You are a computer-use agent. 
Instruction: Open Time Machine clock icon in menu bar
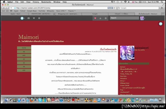tap(118, 2)
